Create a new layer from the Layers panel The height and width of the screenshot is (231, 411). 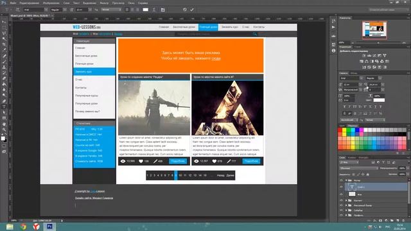(398, 221)
